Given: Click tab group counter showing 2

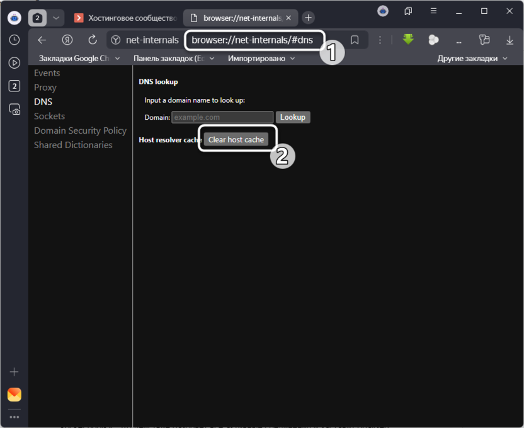Looking at the screenshot, I should pos(37,18).
